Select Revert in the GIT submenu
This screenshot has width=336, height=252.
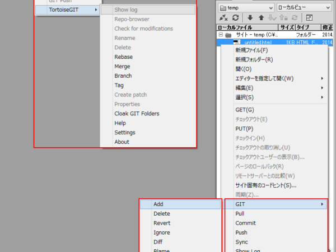(x=162, y=223)
